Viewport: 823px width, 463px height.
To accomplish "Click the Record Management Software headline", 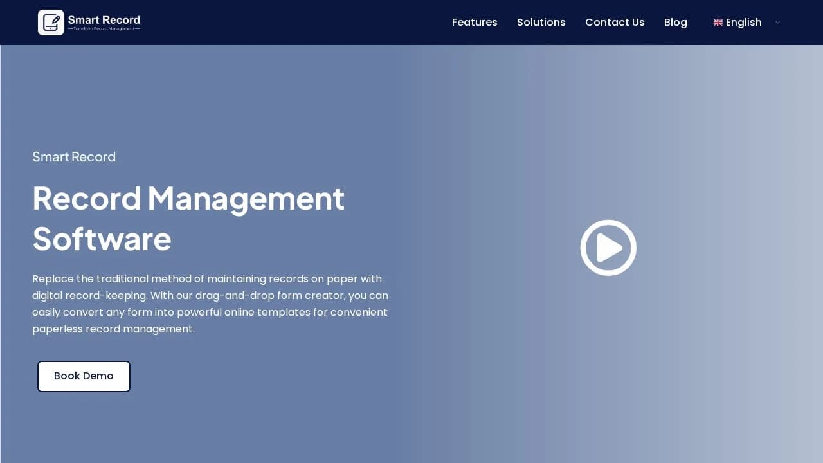I will pyautogui.click(x=188, y=219).
